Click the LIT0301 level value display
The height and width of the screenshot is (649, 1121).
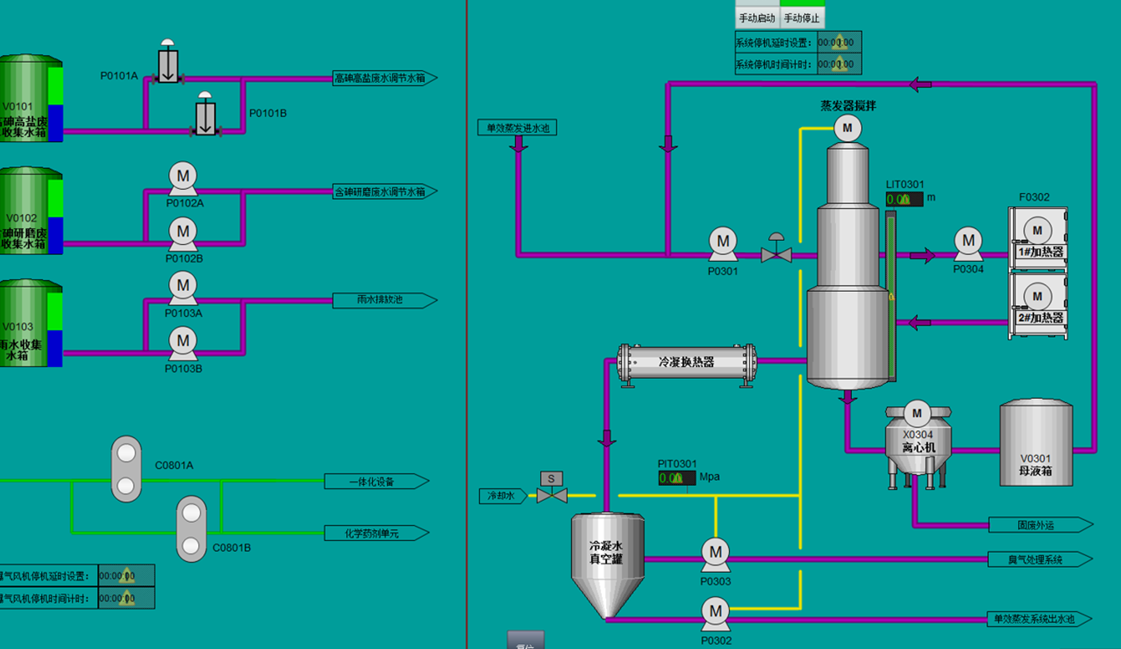click(904, 199)
